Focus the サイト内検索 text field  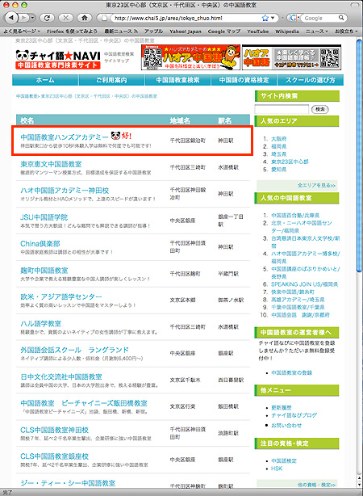[282, 109]
